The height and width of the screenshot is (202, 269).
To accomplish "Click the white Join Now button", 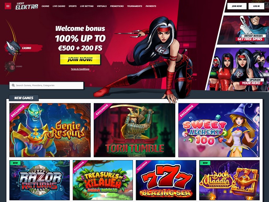I will [237, 6].
